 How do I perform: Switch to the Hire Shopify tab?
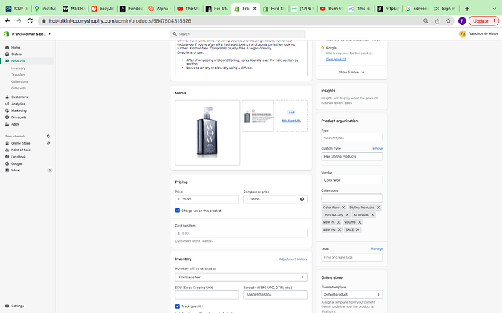(274, 9)
